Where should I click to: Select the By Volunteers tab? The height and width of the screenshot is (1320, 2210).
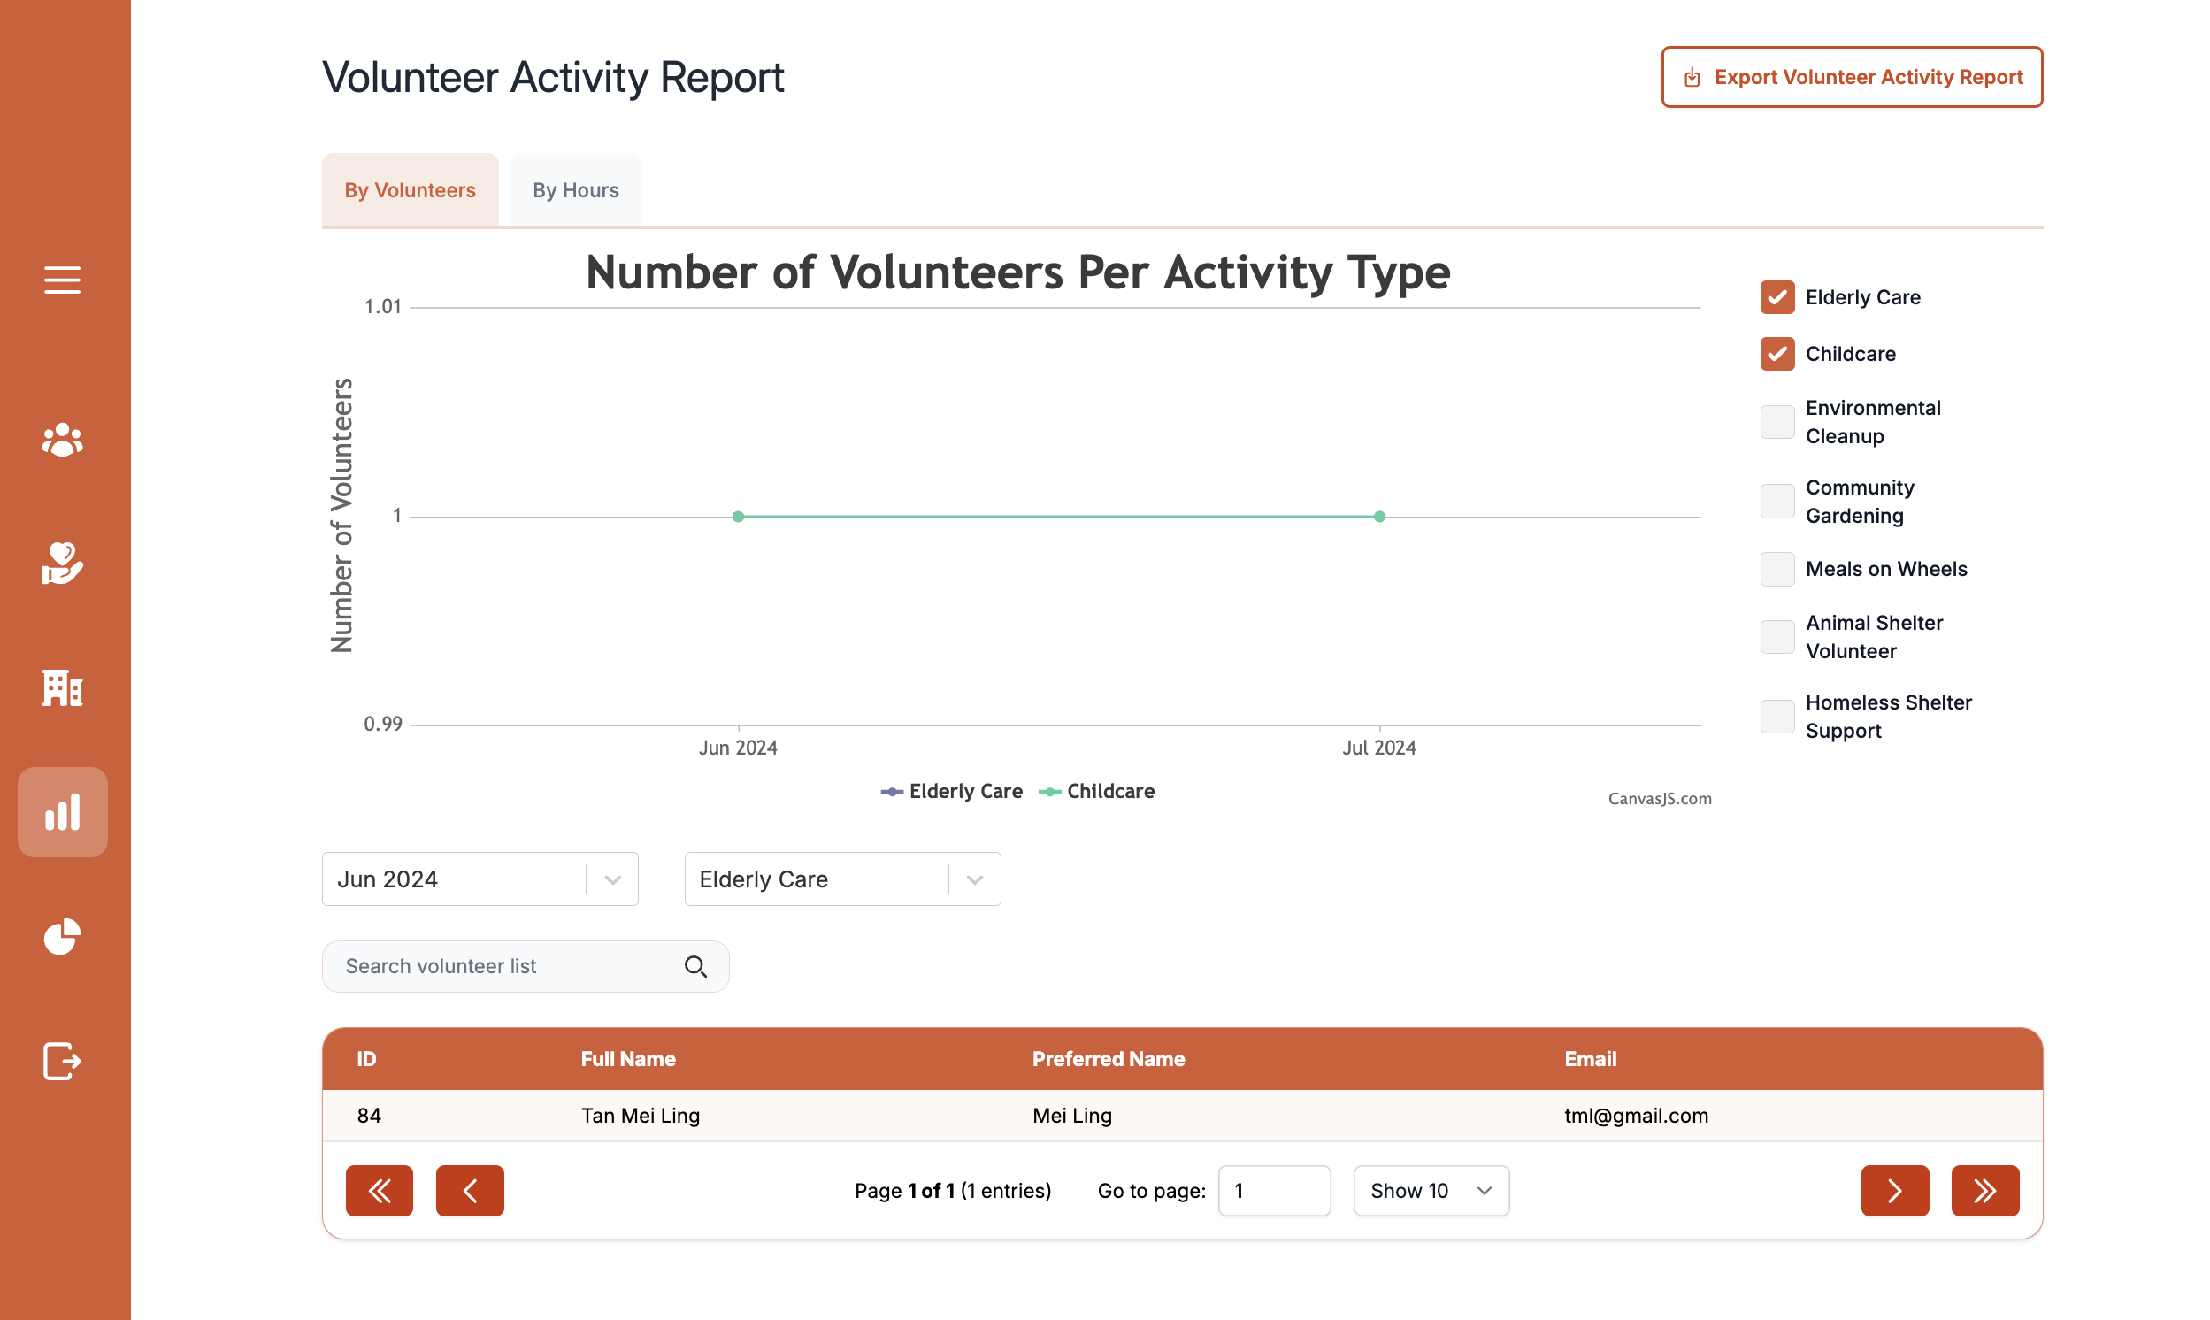(x=410, y=190)
